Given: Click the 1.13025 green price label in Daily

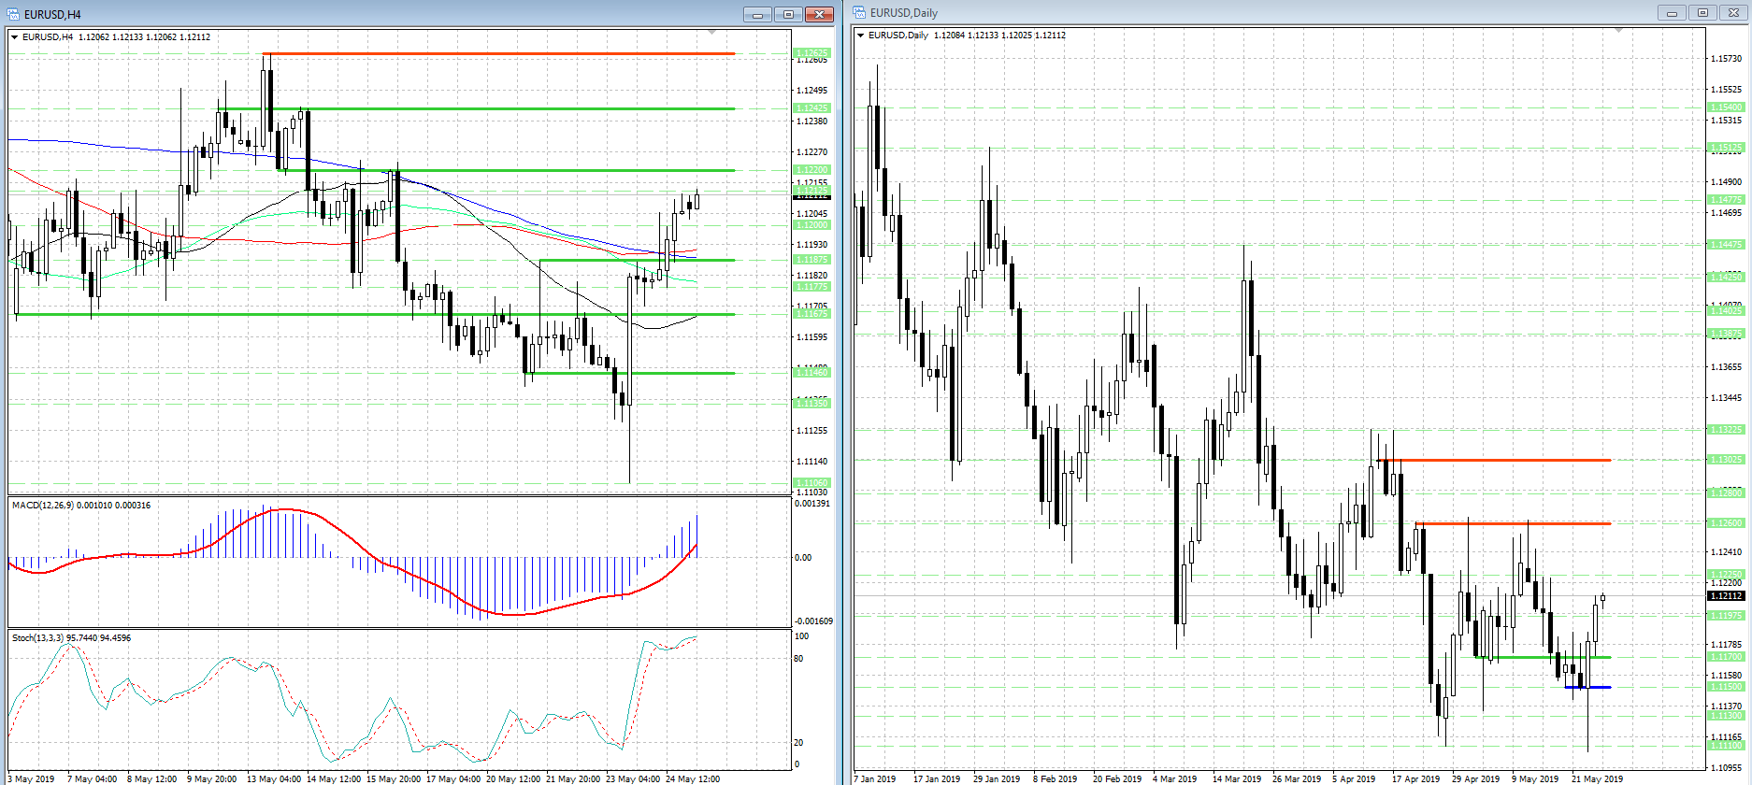Looking at the screenshot, I should click(1726, 460).
